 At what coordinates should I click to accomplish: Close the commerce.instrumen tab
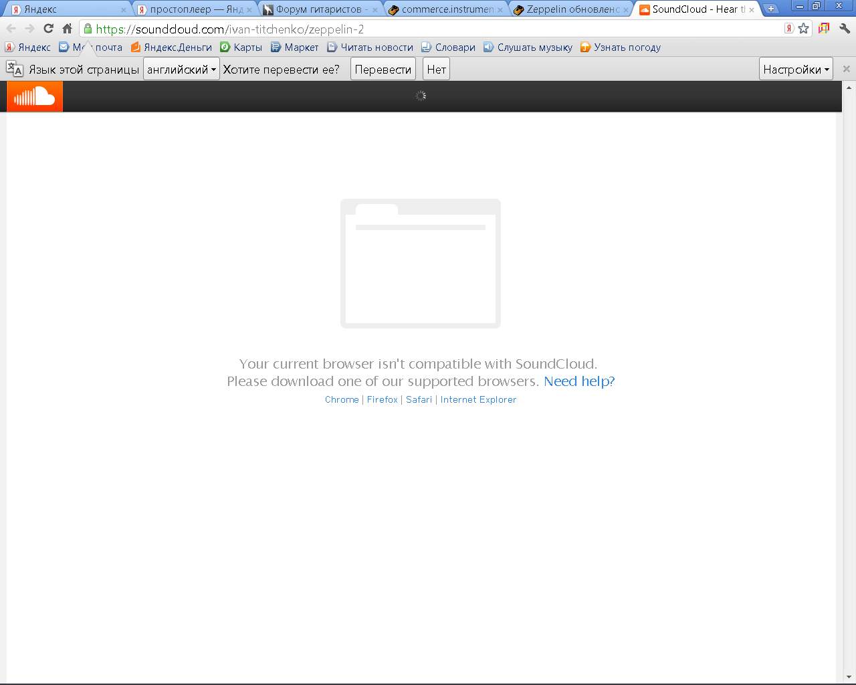[500, 10]
